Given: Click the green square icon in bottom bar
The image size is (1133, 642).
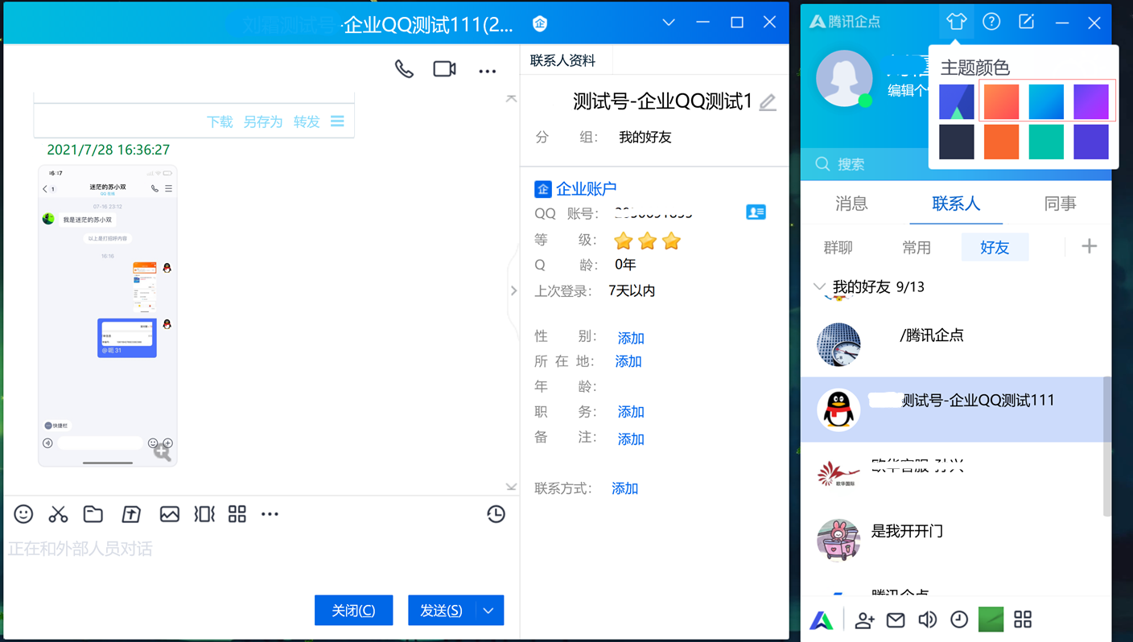Looking at the screenshot, I should (x=991, y=619).
